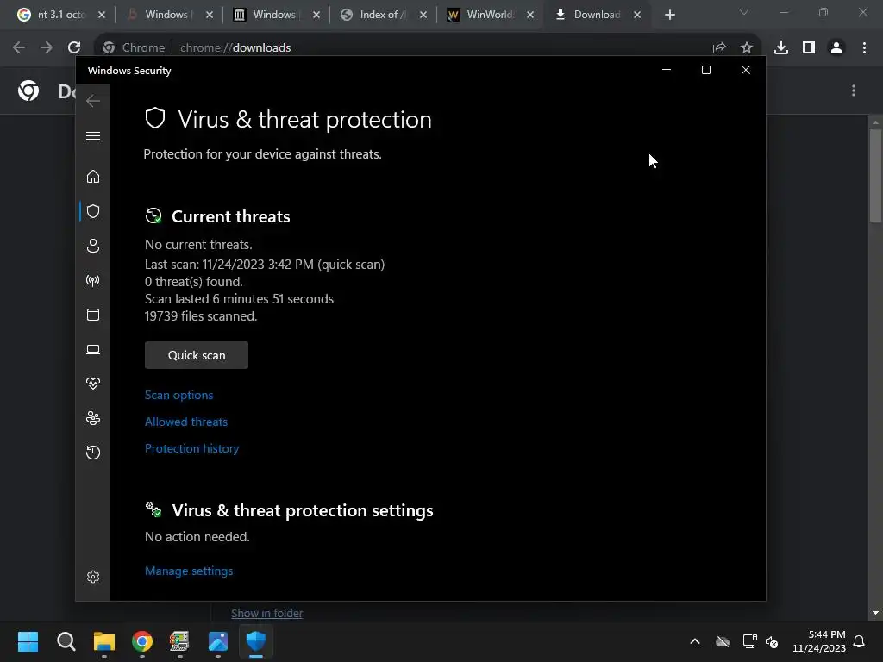Open Windows Security in taskbar
The height and width of the screenshot is (662, 883).
pyautogui.click(x=256, y=641)
